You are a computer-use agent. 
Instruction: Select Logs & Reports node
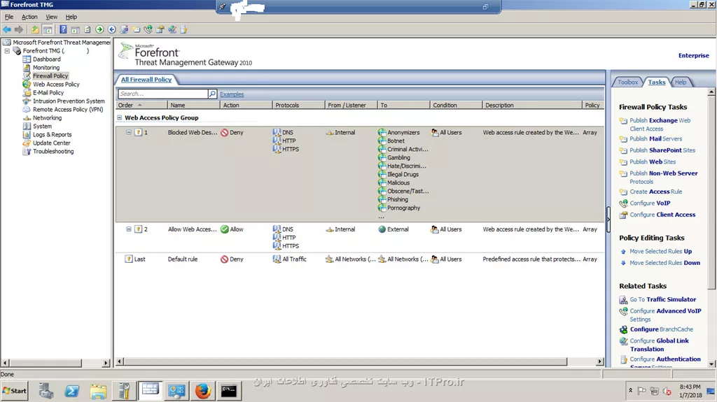tap(52, 135)
